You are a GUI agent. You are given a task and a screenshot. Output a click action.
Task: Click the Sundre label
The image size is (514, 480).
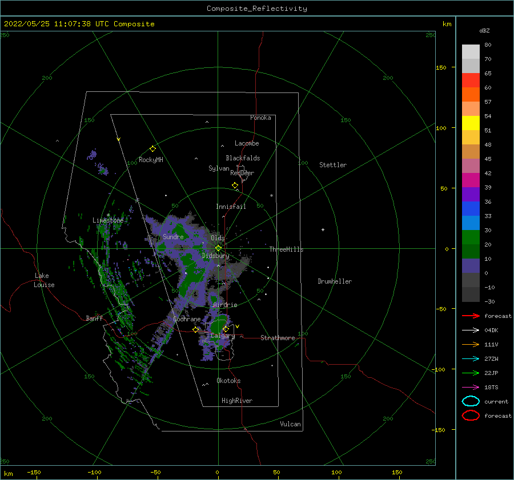[173, 236]
